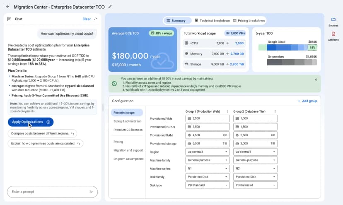This screenshot has width=343, height=205.
Task: Open Group 1 Machine family dropdown
Action: [208, 160]
